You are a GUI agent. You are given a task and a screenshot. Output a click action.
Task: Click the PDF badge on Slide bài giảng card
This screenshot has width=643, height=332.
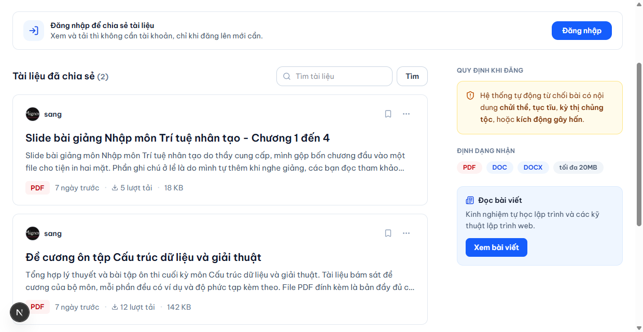point(37,188)
